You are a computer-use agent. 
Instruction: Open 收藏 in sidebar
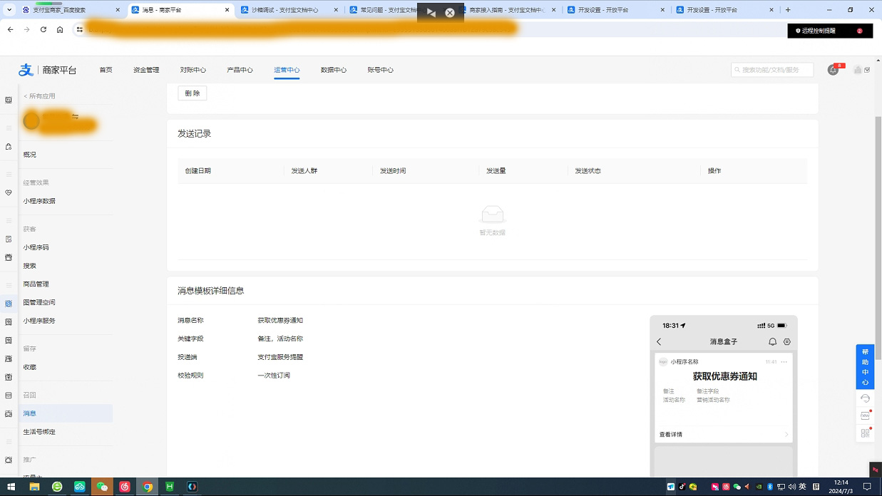click(29, 367)
